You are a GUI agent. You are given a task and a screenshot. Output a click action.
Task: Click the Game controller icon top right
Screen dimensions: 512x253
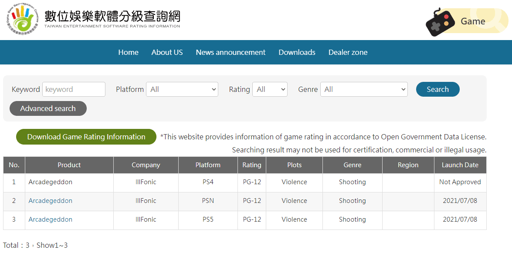pos(440,21)
